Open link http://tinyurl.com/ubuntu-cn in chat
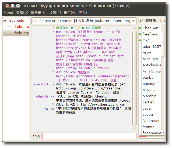This screenshot has height=148, width=172. [82, 68]
